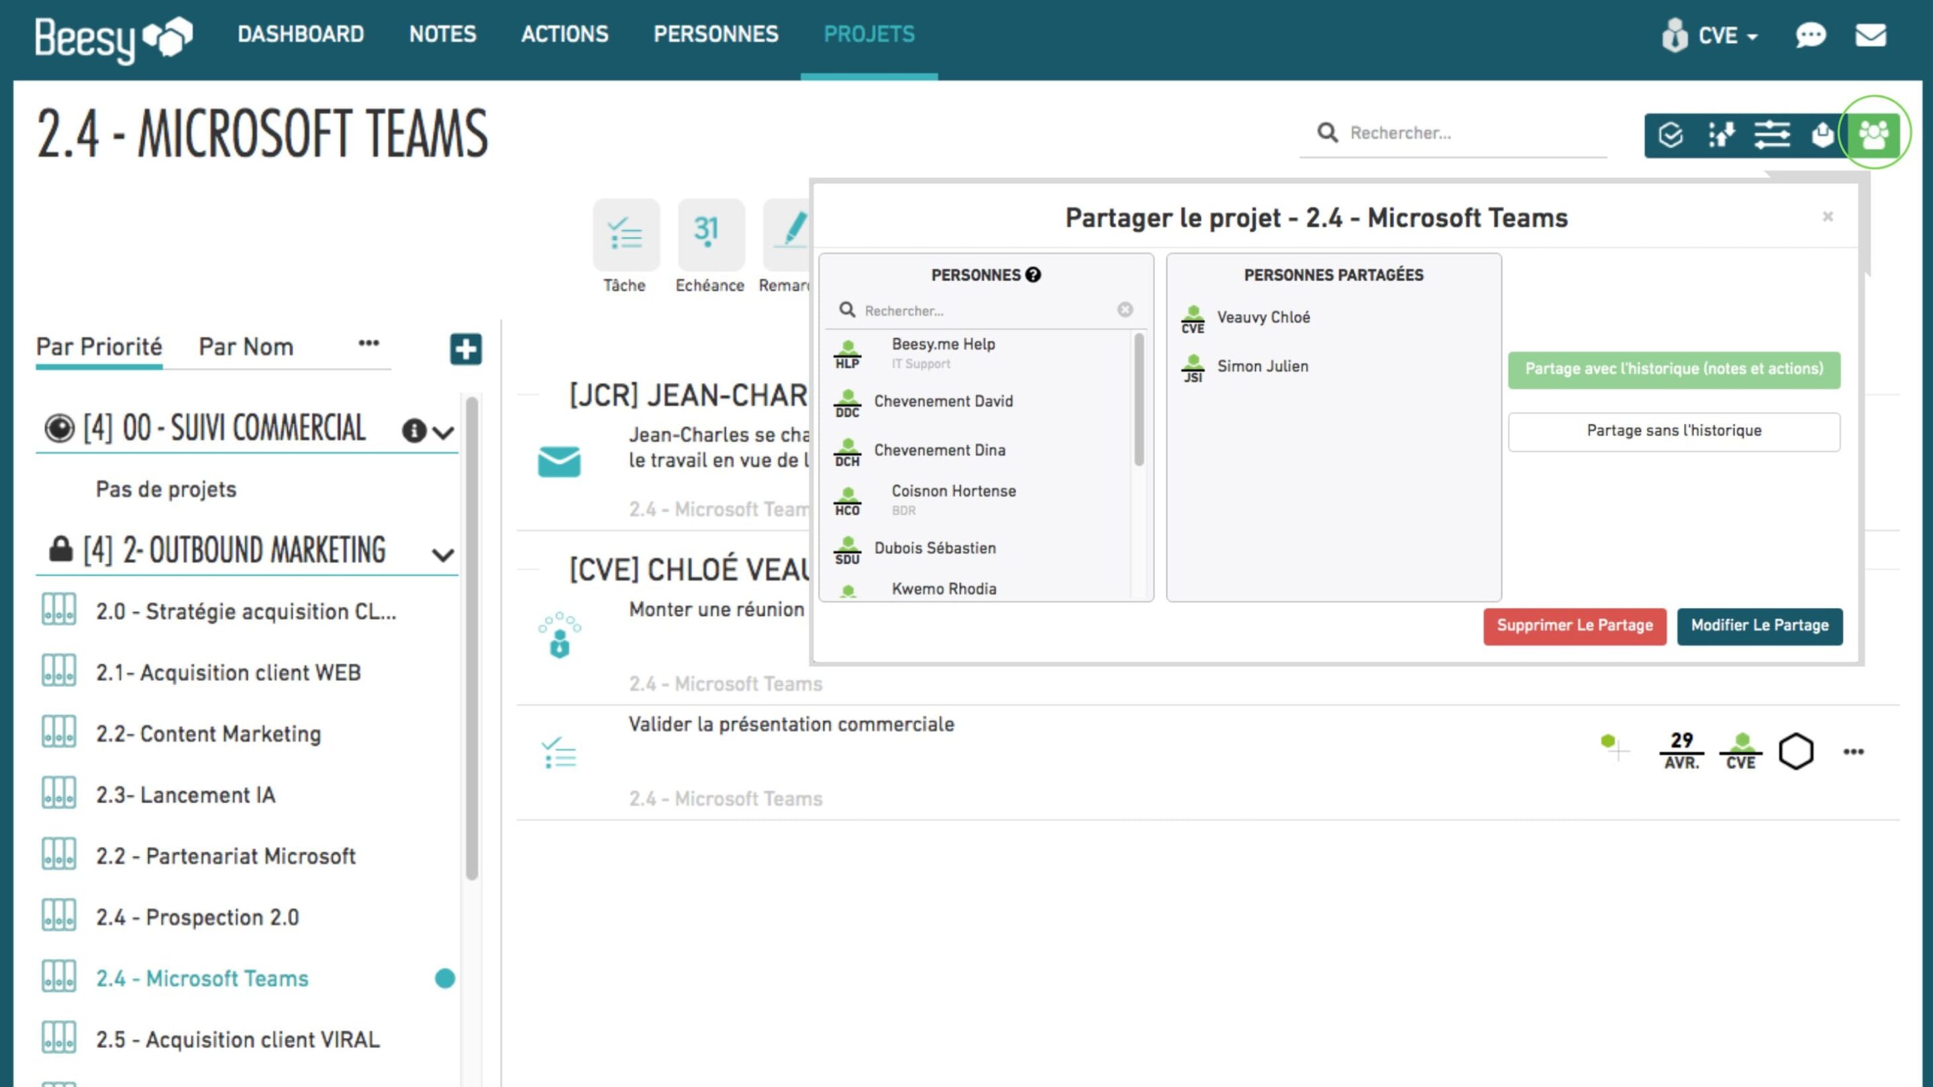Image resolution: width=1933 pixels, height=1087 pixels.
Task: Open the more menu on Valider la présentation row
Action: pos(1853,752)
